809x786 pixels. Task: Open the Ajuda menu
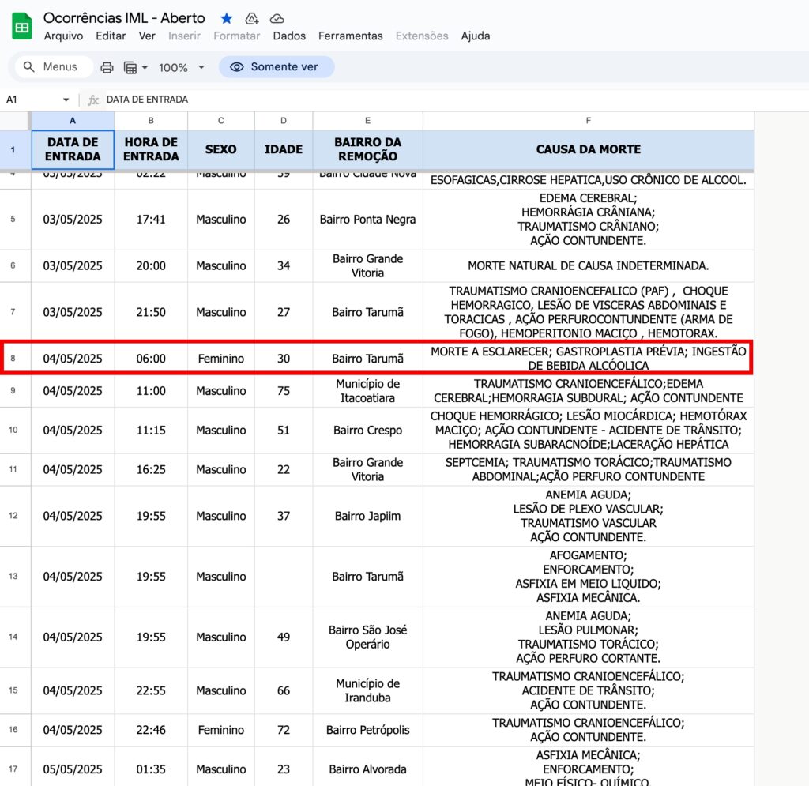[476, 36]
